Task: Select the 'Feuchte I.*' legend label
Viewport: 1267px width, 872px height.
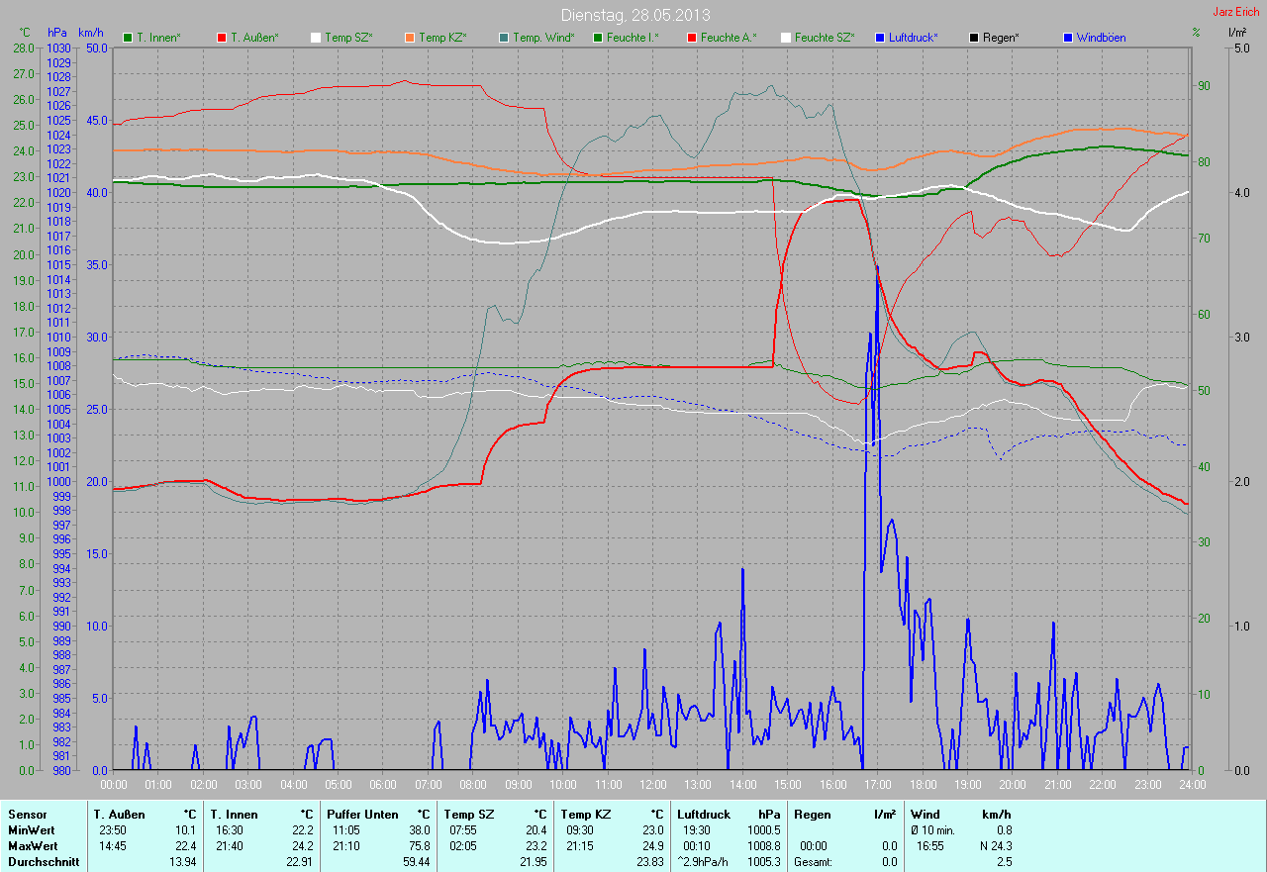Action: (x=633, y=38)
